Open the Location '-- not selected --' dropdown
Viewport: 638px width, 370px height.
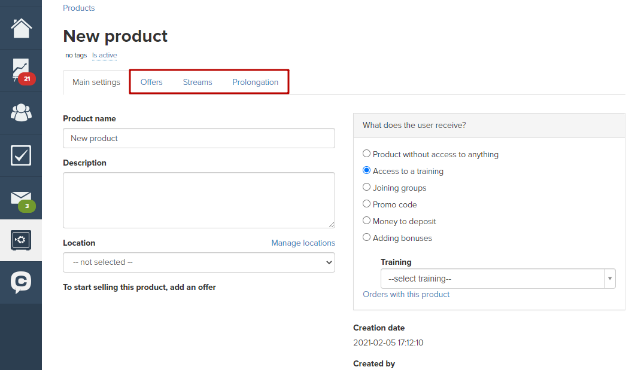(199, 262)
